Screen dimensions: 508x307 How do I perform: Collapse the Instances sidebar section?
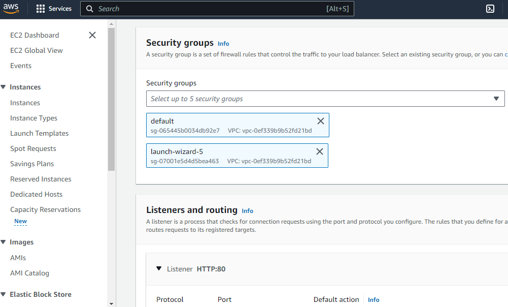pos(3,87)
